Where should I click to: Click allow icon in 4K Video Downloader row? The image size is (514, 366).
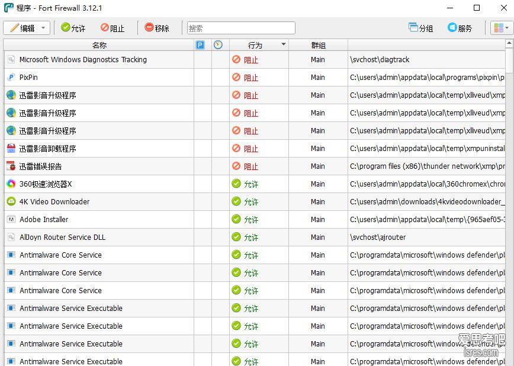pos(236,201)
